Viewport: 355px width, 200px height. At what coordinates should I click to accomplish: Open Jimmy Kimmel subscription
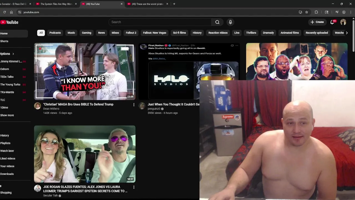tap(13, 61)
